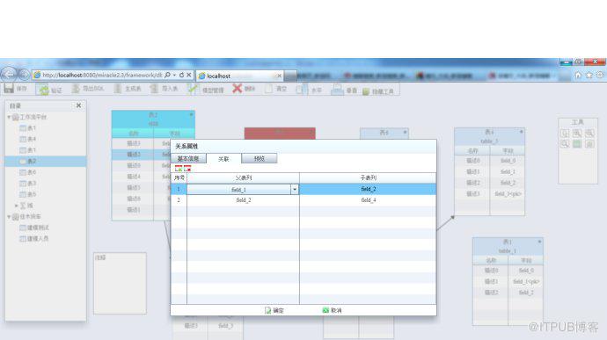
Task: Close the 表6 table card on canvas
Action: click(405, 133)
